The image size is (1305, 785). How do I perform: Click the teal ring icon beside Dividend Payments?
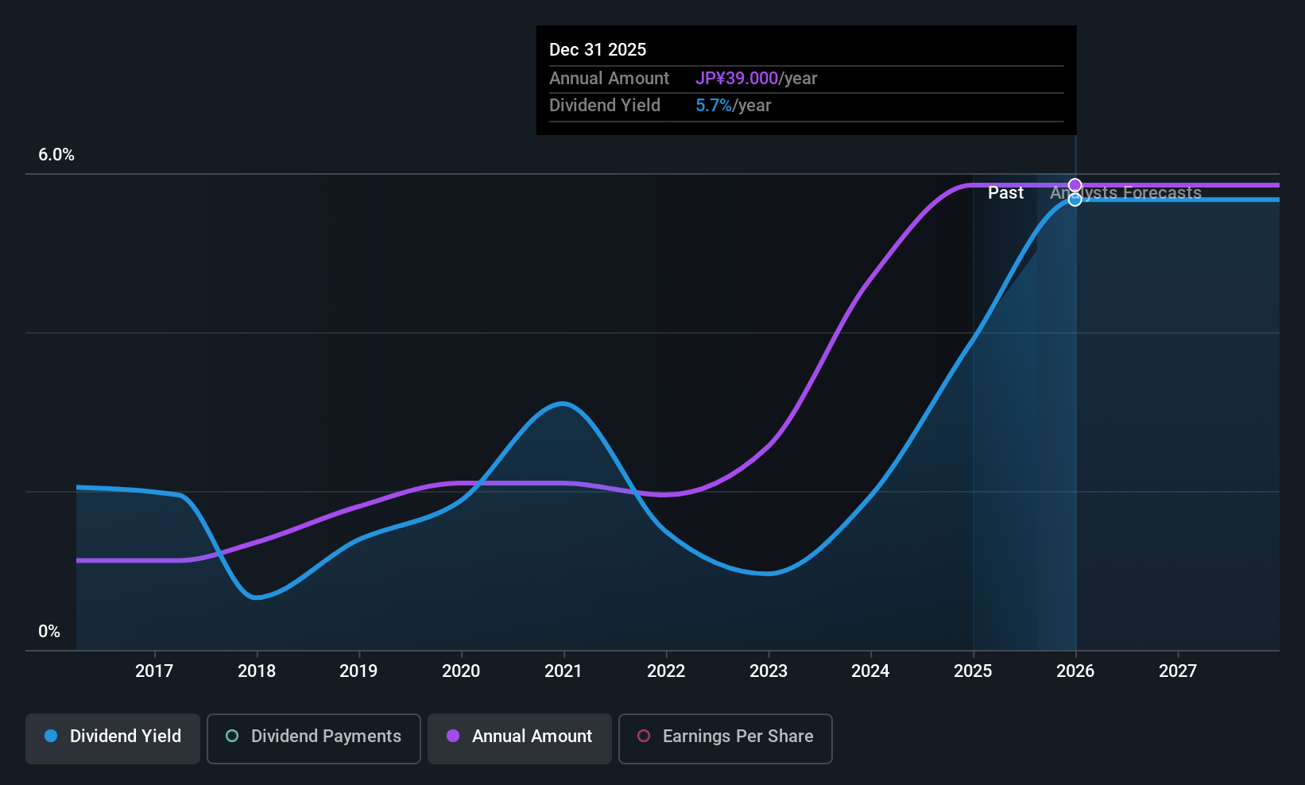(x=232, y=736)
